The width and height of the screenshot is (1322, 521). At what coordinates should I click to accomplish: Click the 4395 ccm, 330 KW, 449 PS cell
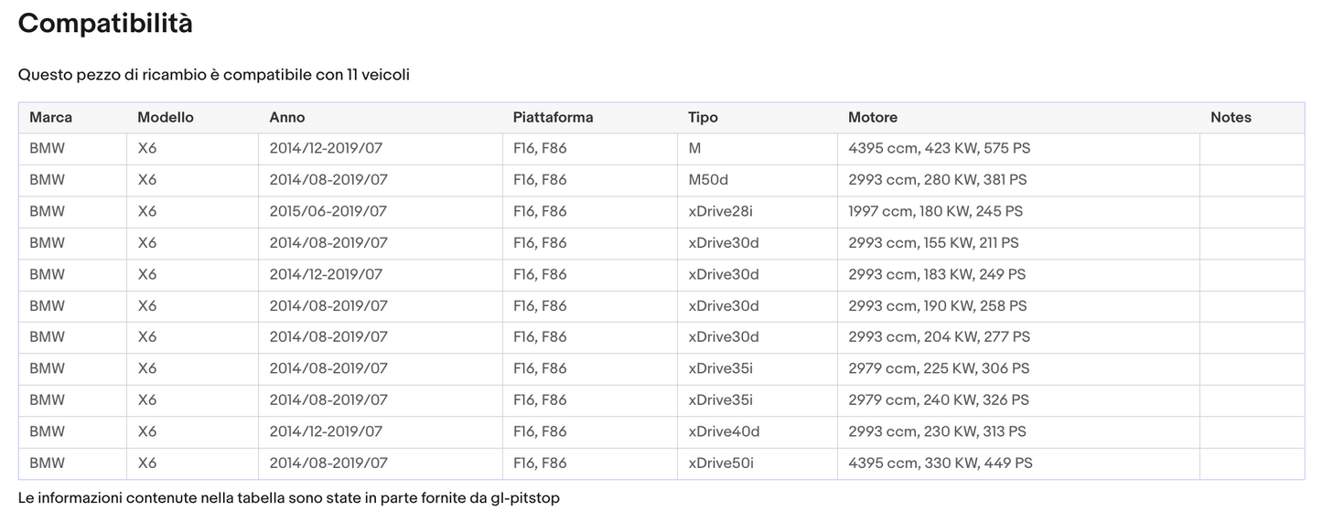click(x=940, y=463)
